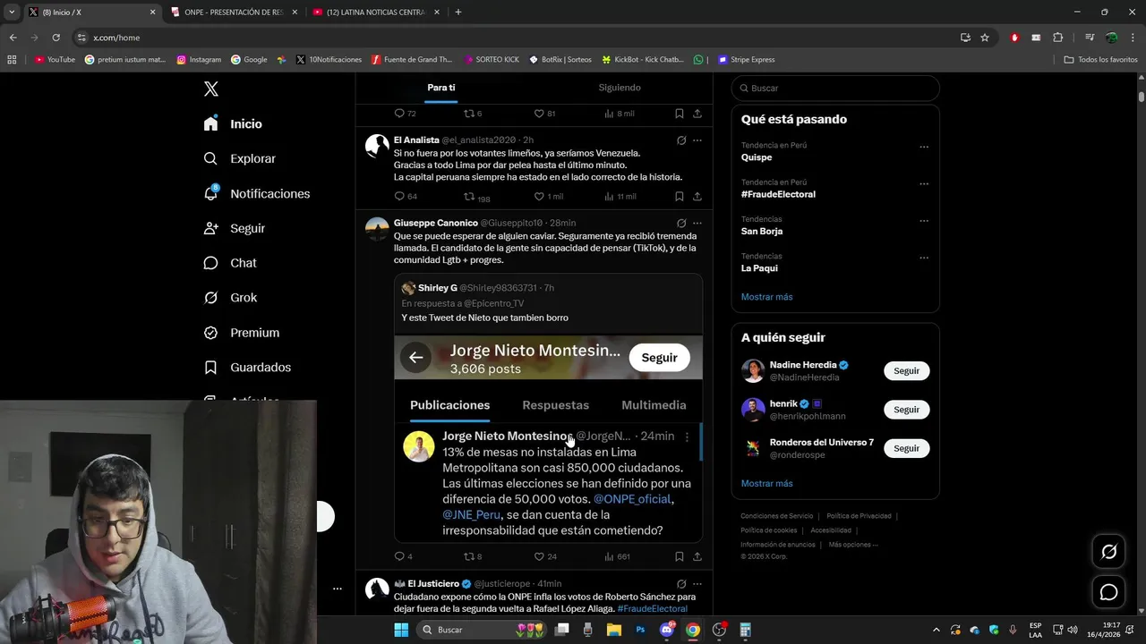Open Giuseppe Canonico's profile name

click(435, 223)
